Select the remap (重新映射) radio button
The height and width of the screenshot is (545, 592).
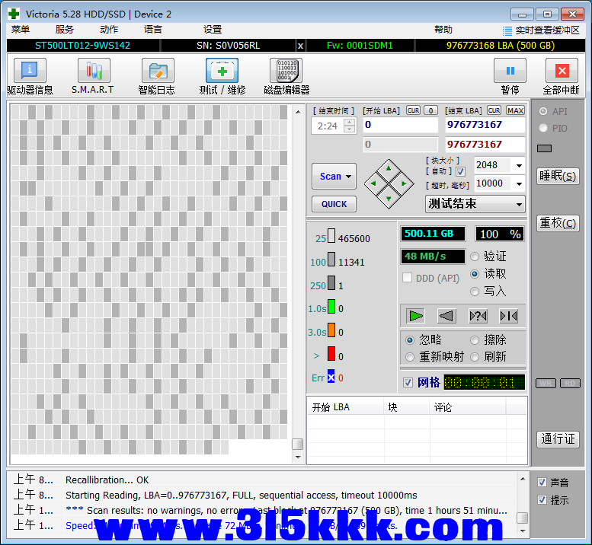(x=410, y=357)
